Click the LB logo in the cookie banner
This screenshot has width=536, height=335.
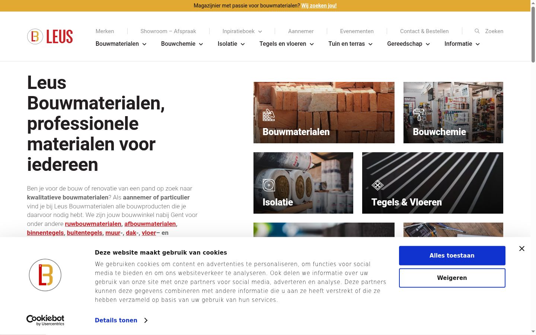pos(45,275)
